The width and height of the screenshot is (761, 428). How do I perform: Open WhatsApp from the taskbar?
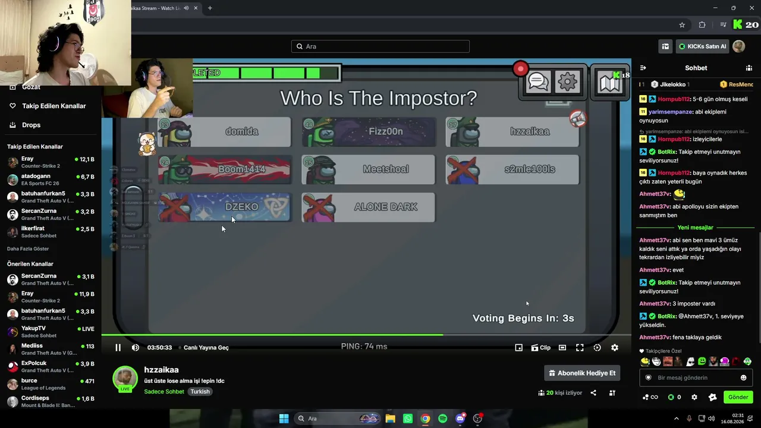click(x=407, y=418)
